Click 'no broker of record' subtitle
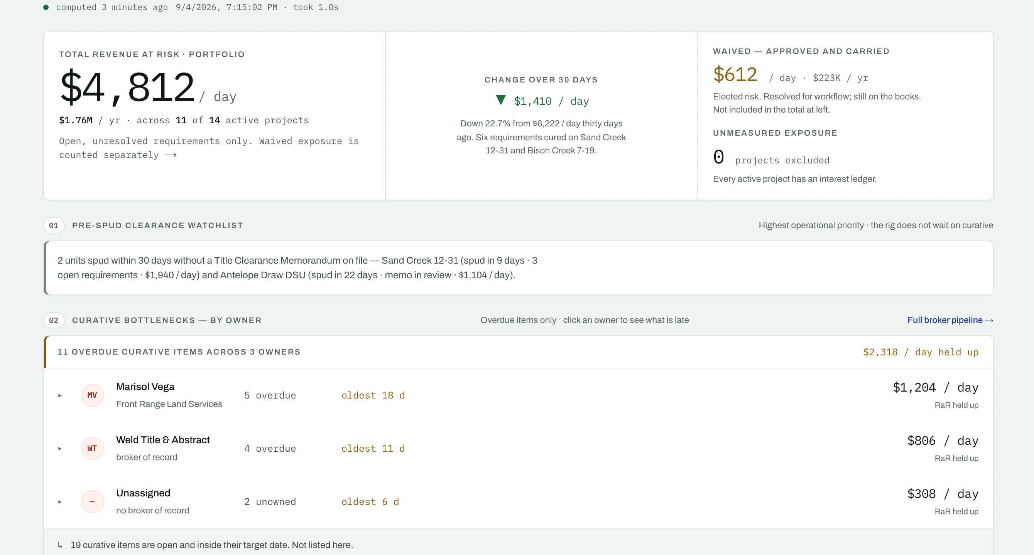 click(x=152, y=511)
